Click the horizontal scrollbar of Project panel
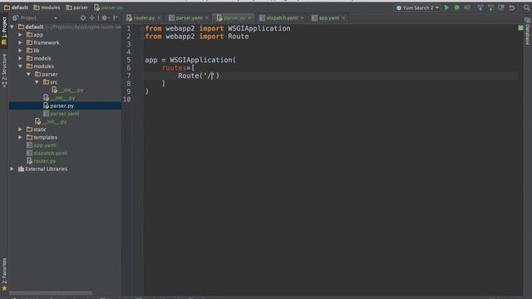 click(x=51, y=292)
